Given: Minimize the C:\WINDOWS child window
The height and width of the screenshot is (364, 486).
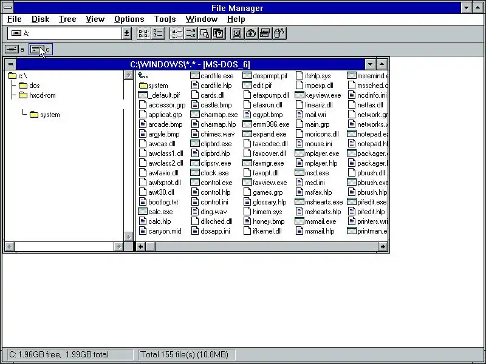Looking at the screenshot, I should click(370, 64).
